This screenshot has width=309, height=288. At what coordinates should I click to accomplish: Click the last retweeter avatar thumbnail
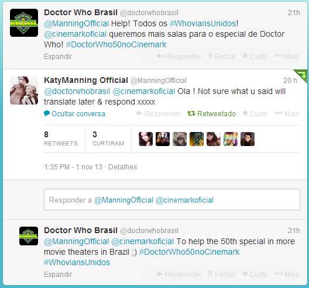pos(248,139)
